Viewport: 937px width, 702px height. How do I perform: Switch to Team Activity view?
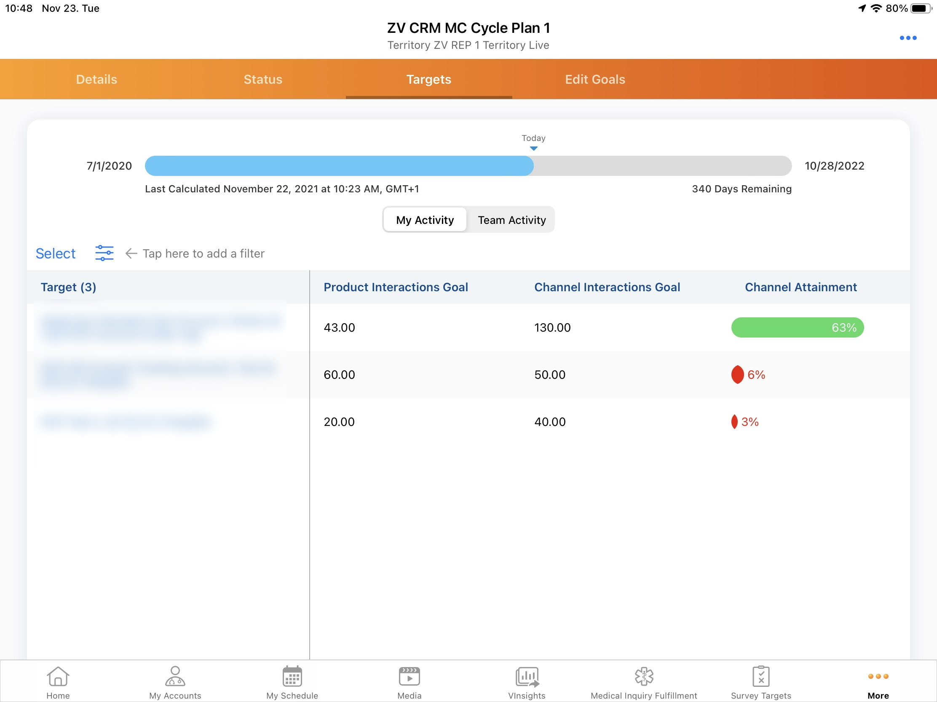tap(512, 220)
